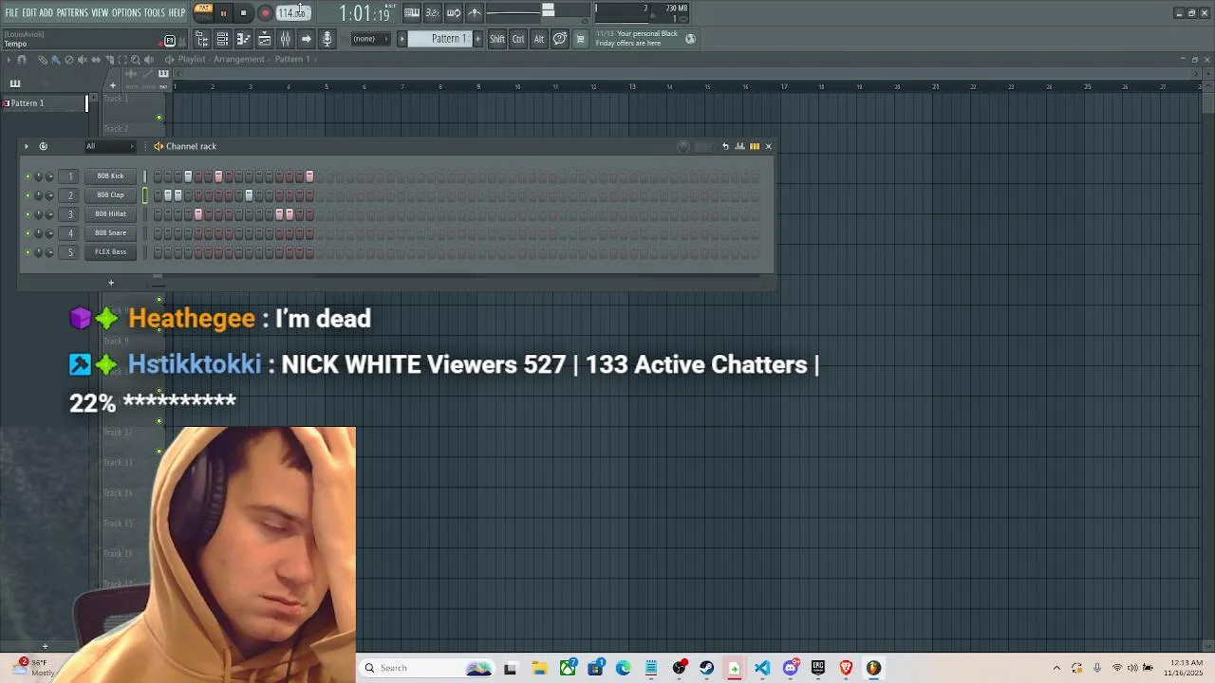Toggle the PAT/SONG mode switch
The width and height of the screenshot is (1215, 683).
point(203,12)
